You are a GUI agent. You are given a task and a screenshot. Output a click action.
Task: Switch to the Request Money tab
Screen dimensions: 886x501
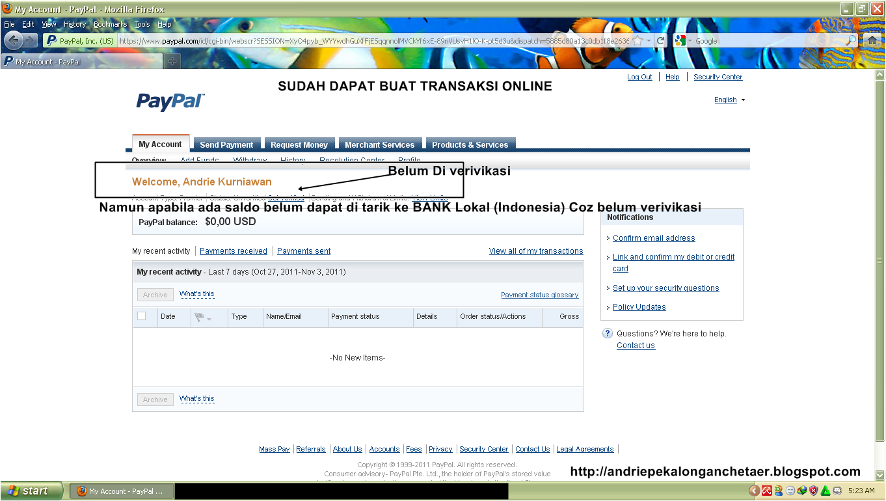tap(299, 144)
